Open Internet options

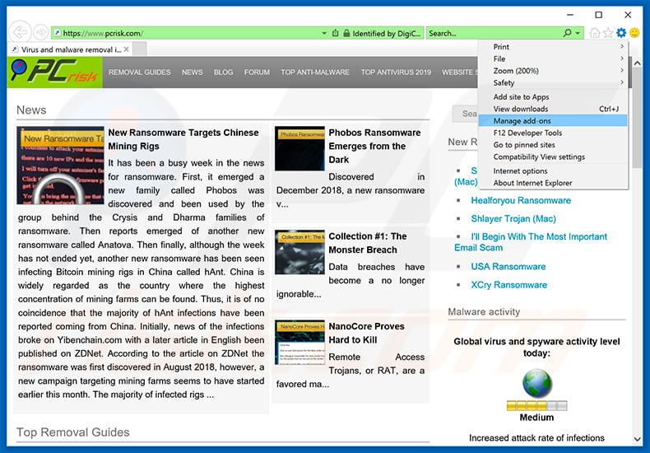(x=553, y=171)
